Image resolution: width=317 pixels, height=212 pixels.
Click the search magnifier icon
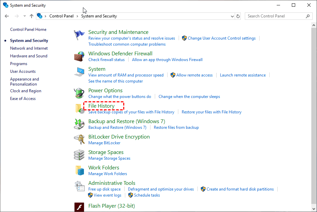[x=308, y=16]
